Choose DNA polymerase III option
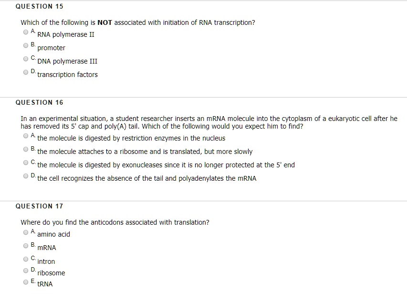The image size is (407, 294). point(25,58)
